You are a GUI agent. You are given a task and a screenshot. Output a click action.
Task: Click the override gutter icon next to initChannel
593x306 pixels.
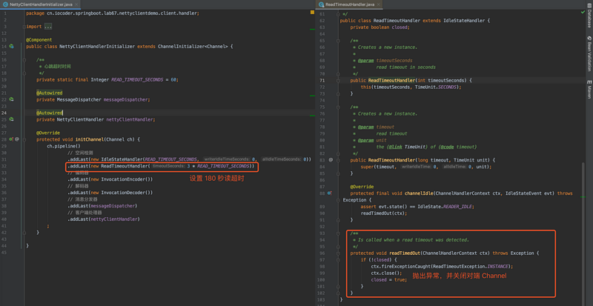pos(11,139)
